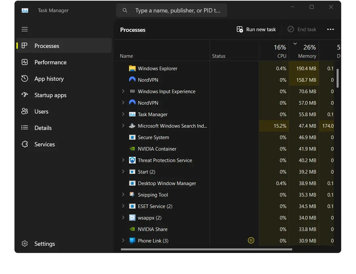Open the Performance tab

(x=64, y=62)
